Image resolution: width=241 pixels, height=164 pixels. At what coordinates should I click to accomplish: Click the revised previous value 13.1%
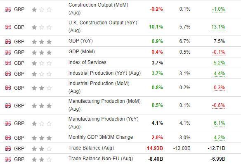[218, 27]
